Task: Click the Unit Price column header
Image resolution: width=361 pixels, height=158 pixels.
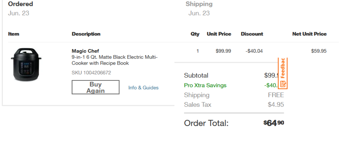Action: 219,34
